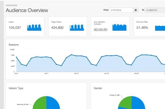Click the Gender panel title
The height and width of the screenshot is (109, 165).
[98, 88]
